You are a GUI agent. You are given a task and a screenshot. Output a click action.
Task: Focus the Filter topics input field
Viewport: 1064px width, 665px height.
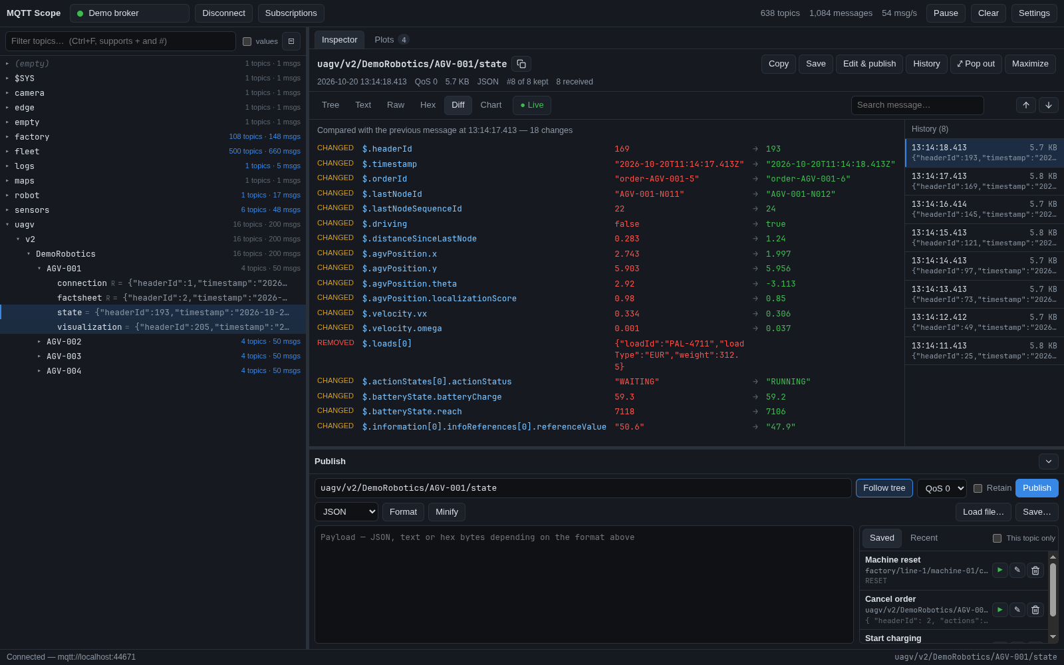[120, 41]
